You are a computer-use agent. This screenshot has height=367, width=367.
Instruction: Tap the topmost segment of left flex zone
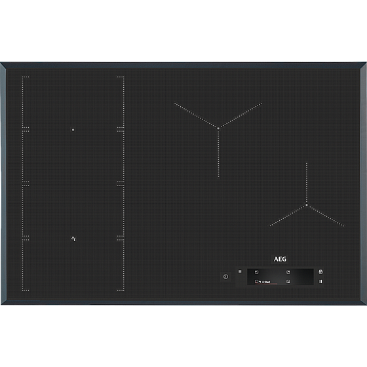(x=73, y=102)
